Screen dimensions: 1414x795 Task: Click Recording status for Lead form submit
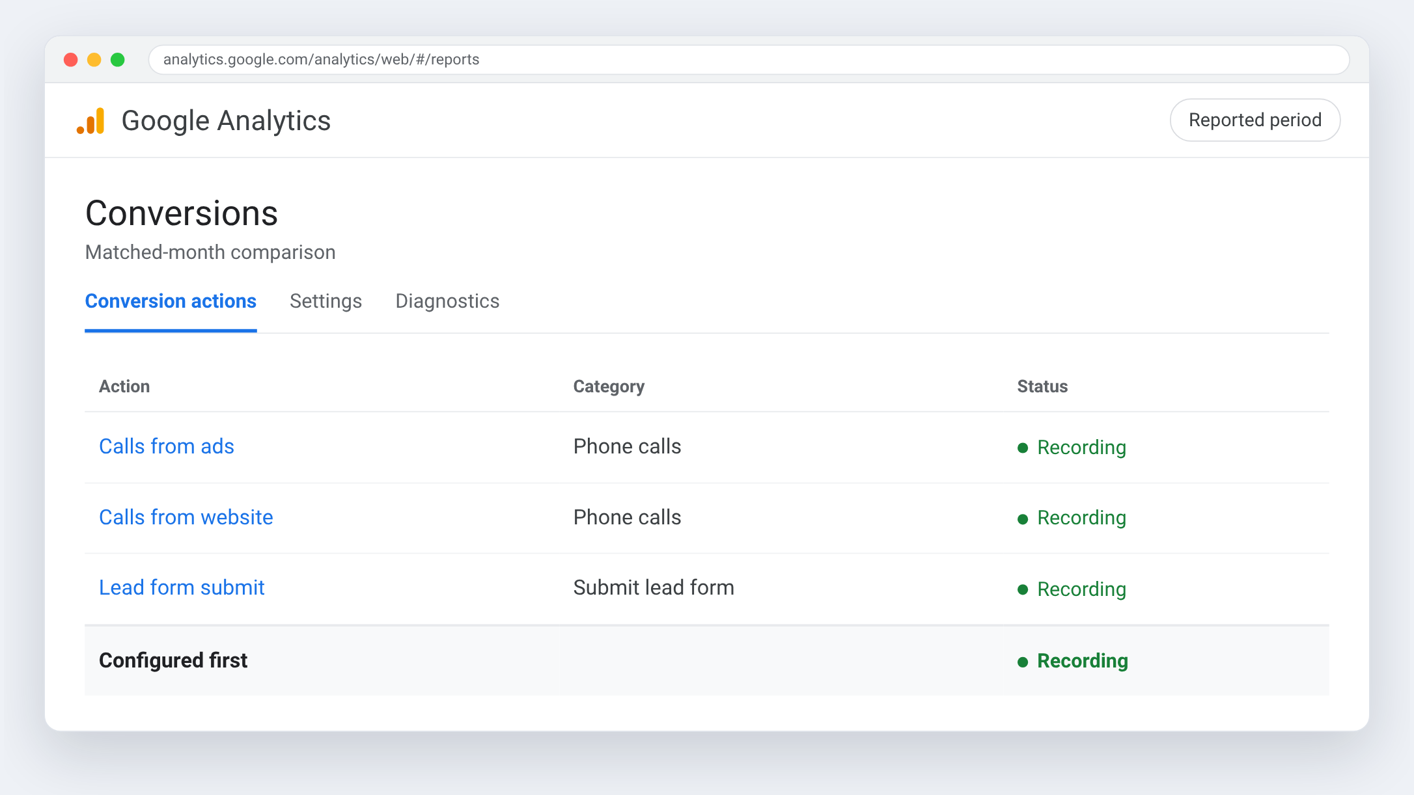(x=1072, y=589)
